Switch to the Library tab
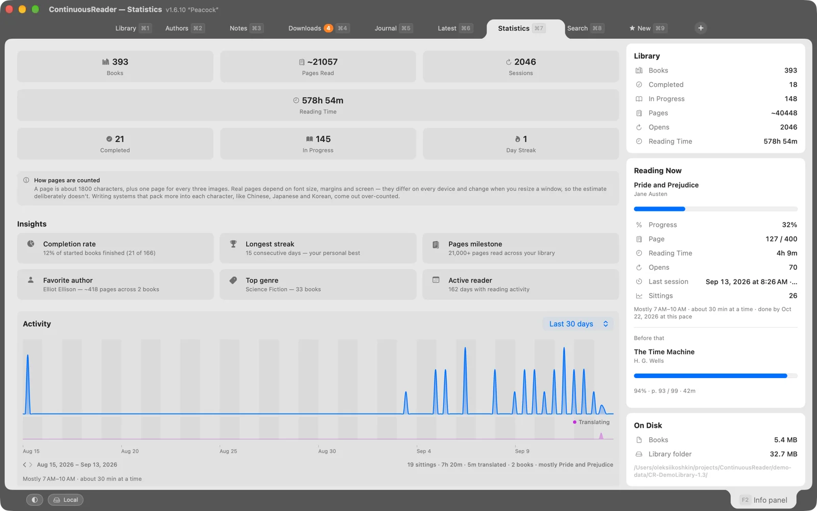Viewport: 817px width, 511px height. (132, 28)
